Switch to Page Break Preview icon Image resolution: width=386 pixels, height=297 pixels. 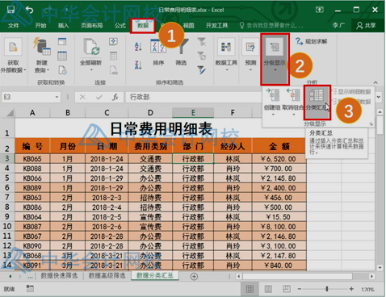point(287,289)
